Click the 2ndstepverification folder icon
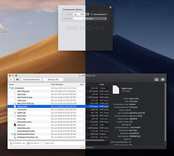Image resolution: width=174 pixels, height=156 pixels. click(x=15, y=134)
